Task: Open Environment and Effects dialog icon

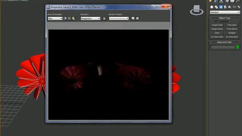Action: [137, 19]
